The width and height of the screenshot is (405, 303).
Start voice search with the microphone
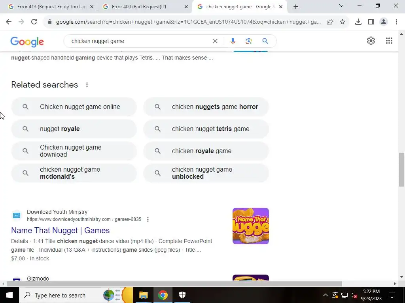click(233, 41)
